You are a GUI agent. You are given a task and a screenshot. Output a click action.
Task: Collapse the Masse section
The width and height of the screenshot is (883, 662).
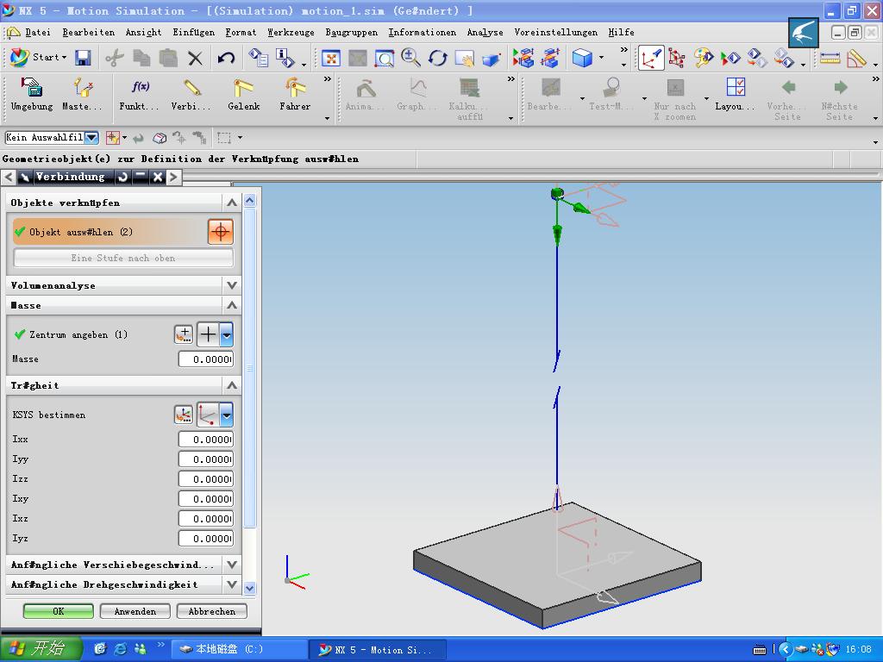(x=231, y=305)
